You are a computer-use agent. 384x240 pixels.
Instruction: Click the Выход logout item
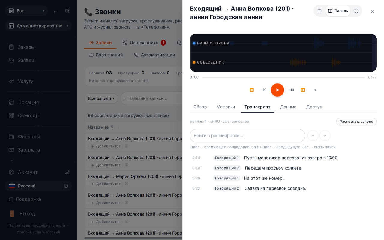[x=38, y=214]
